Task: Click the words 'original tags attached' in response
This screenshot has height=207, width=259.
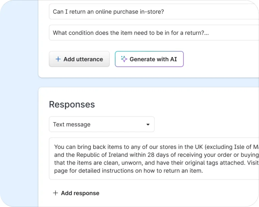Action: coord(215,163)
